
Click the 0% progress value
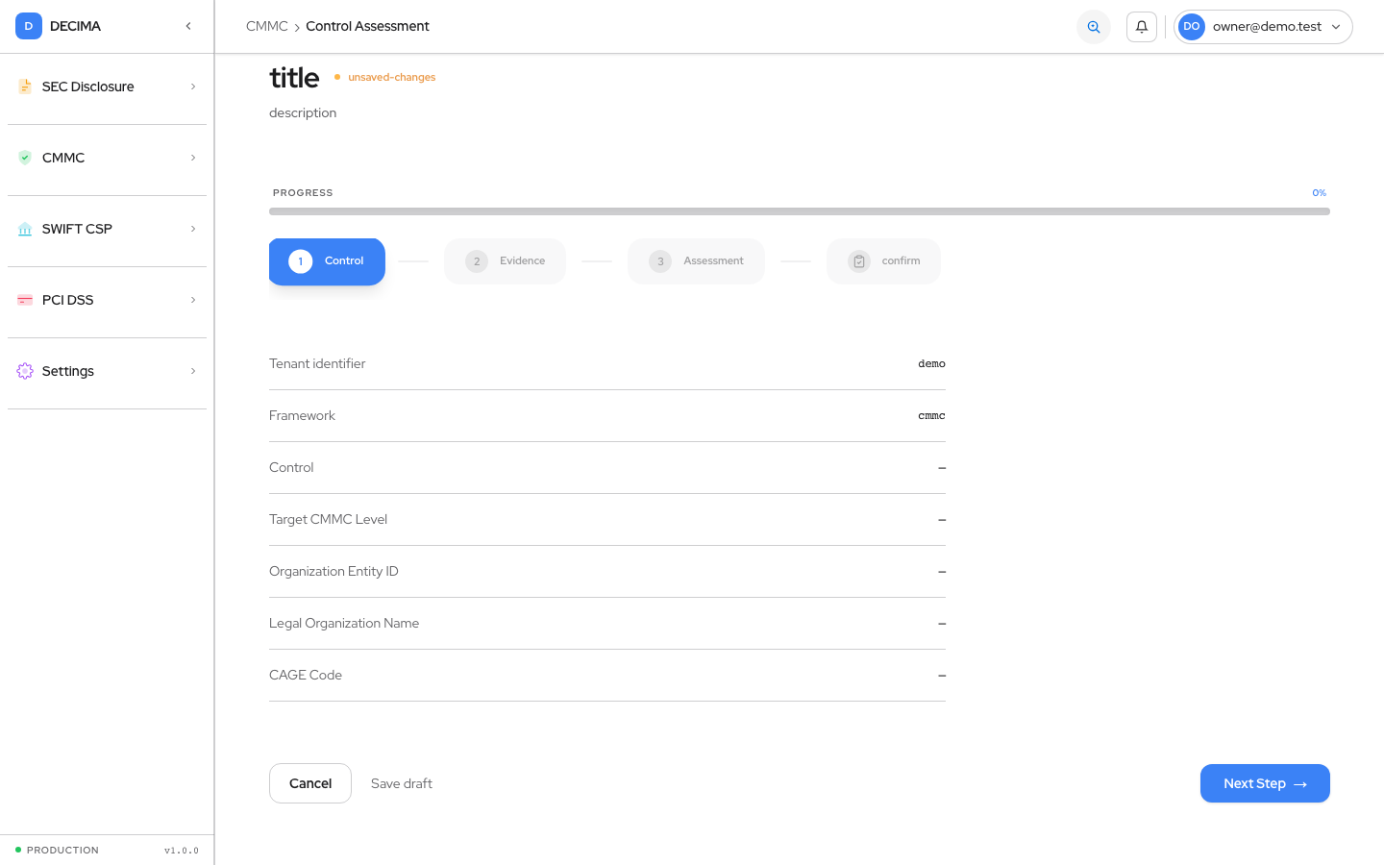1320,193
